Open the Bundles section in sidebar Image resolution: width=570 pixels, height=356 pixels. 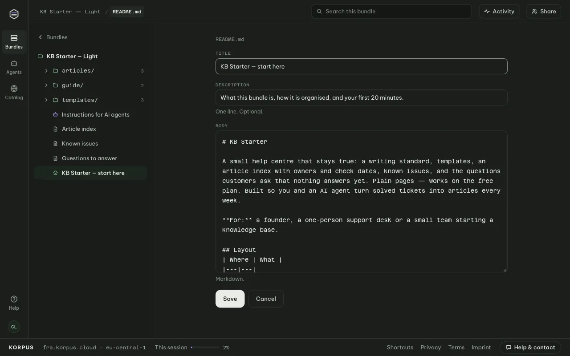point(14,42)
